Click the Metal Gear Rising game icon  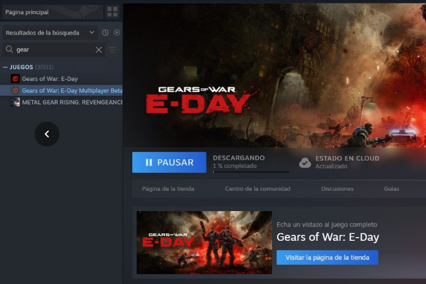pyautogui.click(x=15, y=102)
